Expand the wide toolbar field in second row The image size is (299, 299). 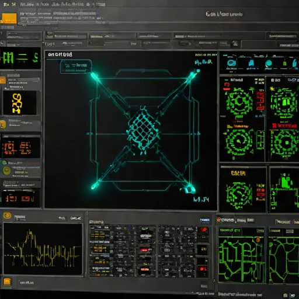click(156, 44)
